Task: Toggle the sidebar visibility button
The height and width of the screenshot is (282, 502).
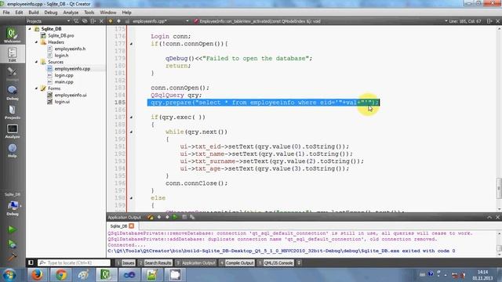Action: pos(31,263)
